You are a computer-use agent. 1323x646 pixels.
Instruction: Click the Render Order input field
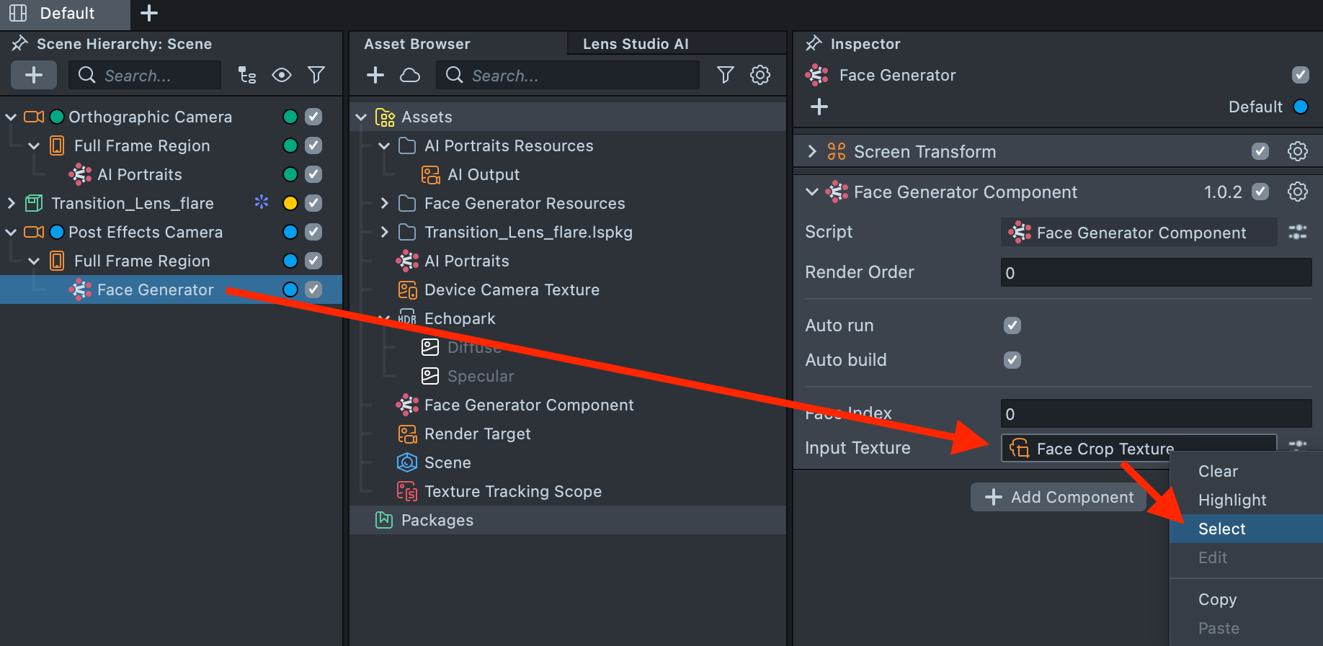click(1155, 273)
